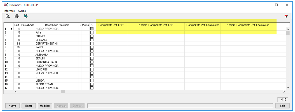
Task: Open the print preview icon
Action: 8,16
